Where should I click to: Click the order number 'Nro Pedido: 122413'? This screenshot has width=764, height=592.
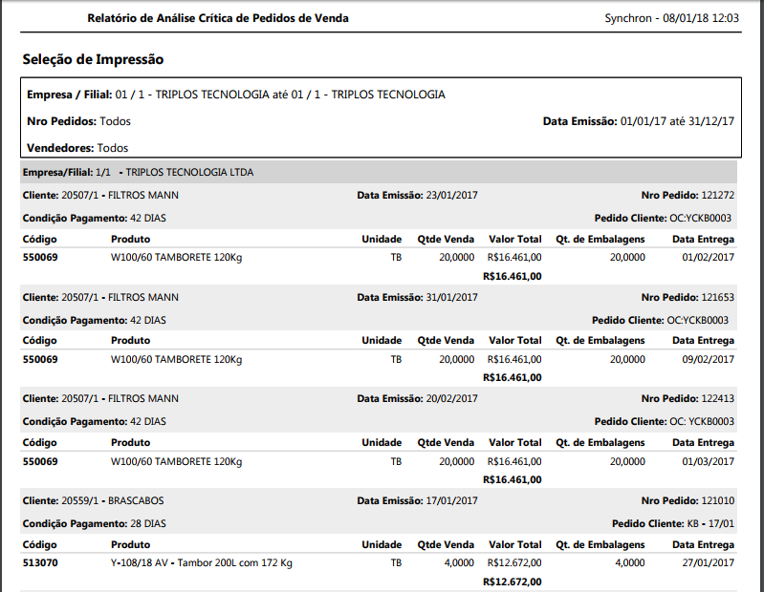(x=688, y=398)
